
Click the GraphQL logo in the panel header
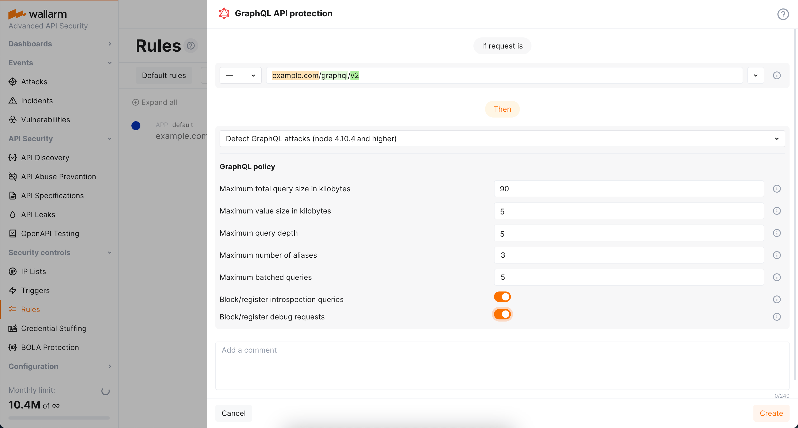tap(224, 13)
